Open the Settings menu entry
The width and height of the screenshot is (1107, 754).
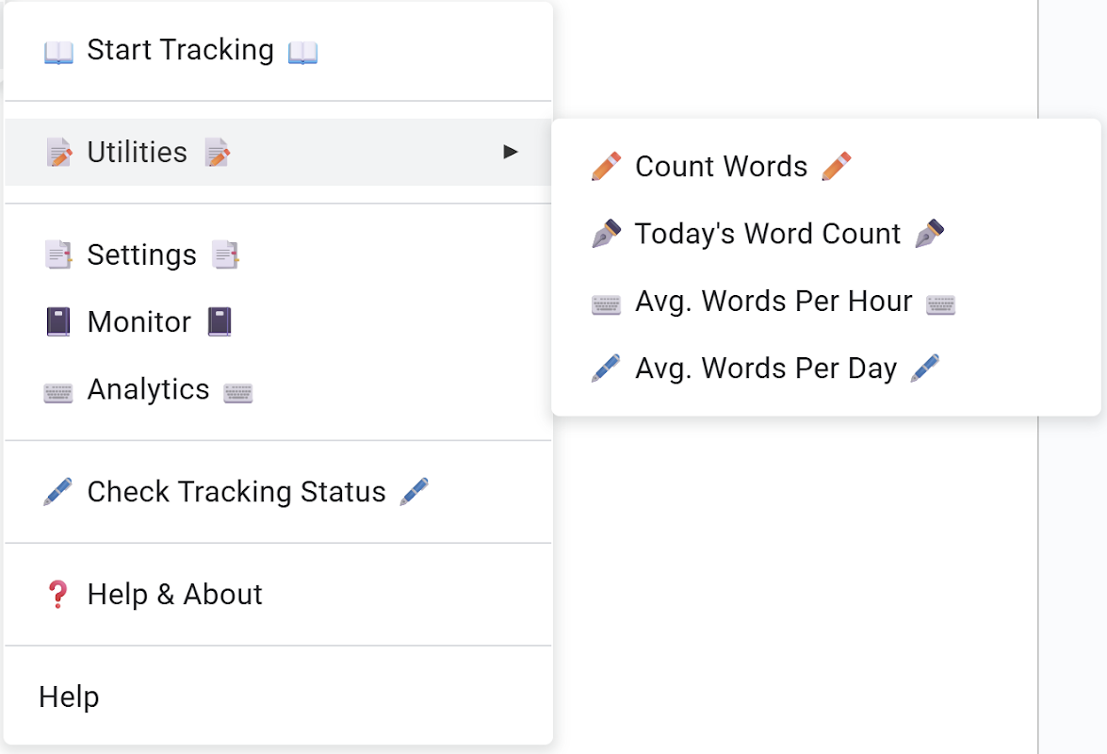tap(142, 254)
